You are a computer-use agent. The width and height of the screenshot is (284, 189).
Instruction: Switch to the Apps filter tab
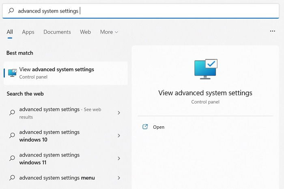pyautogui.click(x=28, y=32)
